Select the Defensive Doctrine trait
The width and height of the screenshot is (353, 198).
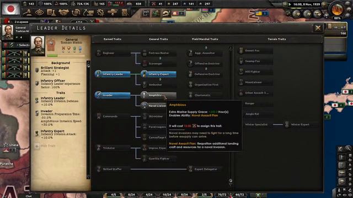pyautogui.click(x=205, y=74)
